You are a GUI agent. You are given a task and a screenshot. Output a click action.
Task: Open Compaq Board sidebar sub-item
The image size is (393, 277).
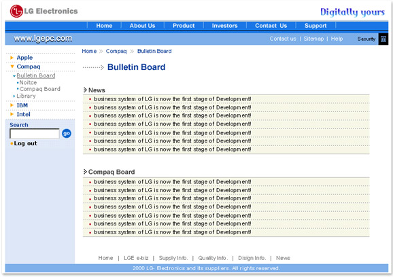40,89
